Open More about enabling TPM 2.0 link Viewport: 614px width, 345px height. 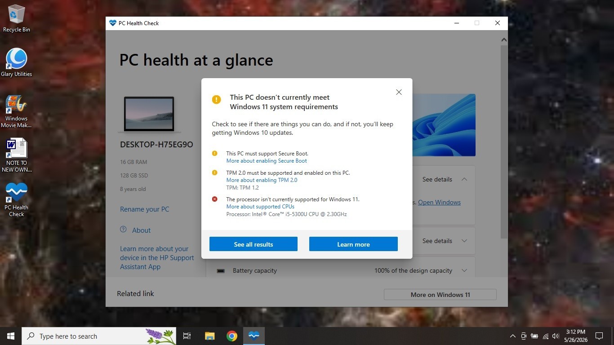coord(262,180)
